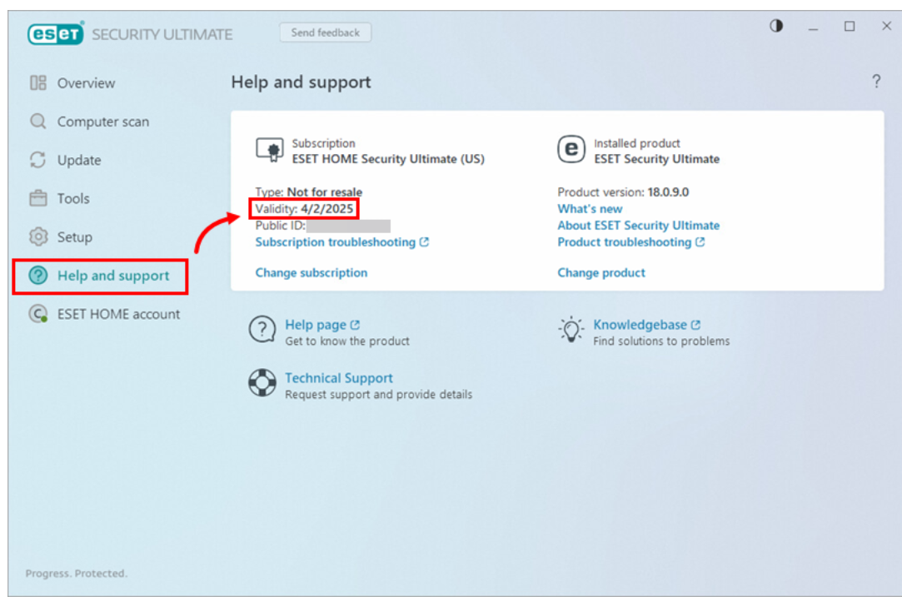Open ESET HOME account section
This screenshot has height=597, width=902.
[x=118, y=314]
